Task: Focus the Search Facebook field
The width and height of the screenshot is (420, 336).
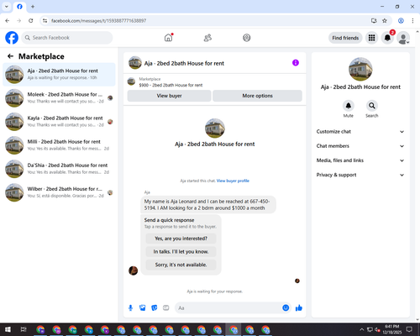Action: [67, 38]
